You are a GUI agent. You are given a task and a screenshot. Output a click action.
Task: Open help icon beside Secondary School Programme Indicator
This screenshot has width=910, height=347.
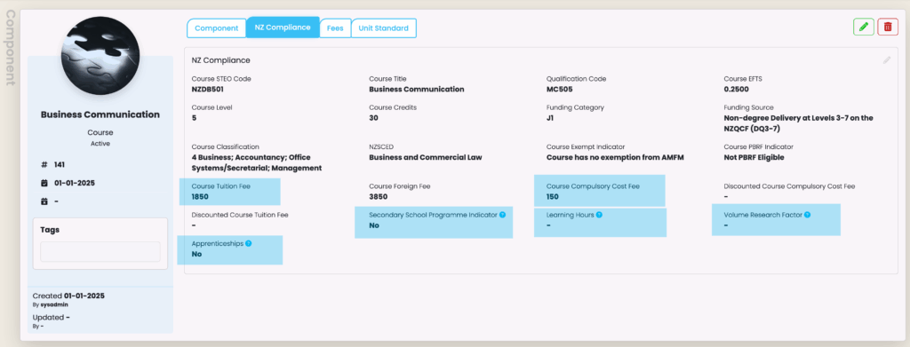(x=503, y=215)
